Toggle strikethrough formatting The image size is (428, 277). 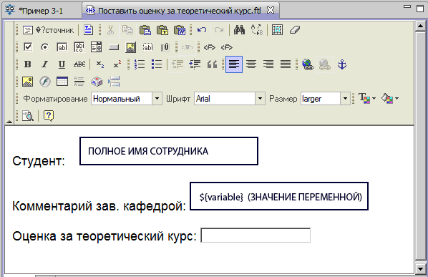tap(79, 64)
